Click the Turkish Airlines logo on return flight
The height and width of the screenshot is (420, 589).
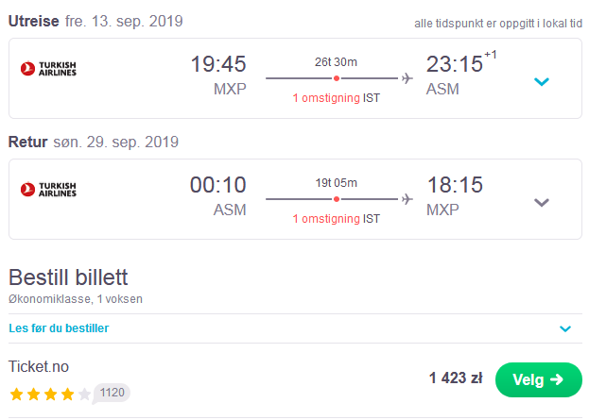[48, 190]
